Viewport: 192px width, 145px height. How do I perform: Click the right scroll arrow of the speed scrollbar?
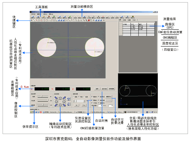point(84,101)
